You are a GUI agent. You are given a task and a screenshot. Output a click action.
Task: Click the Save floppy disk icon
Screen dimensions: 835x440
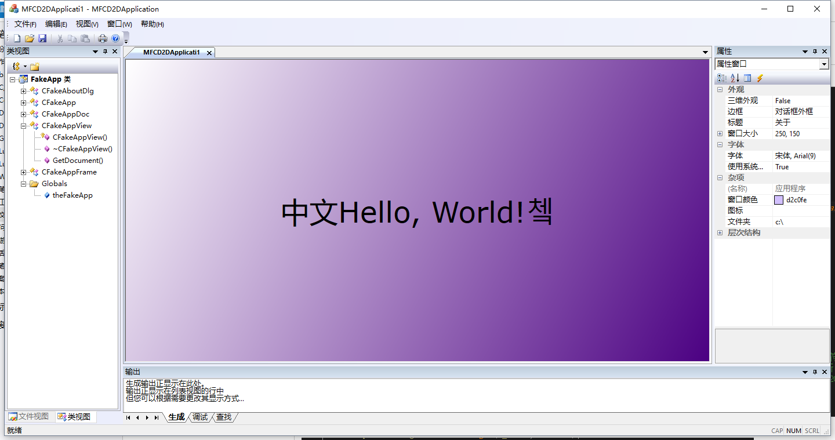42,38
